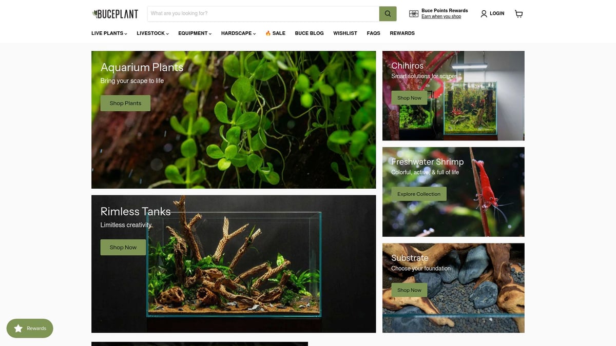Click the Buce Points gift icon

tap(414, 14)
